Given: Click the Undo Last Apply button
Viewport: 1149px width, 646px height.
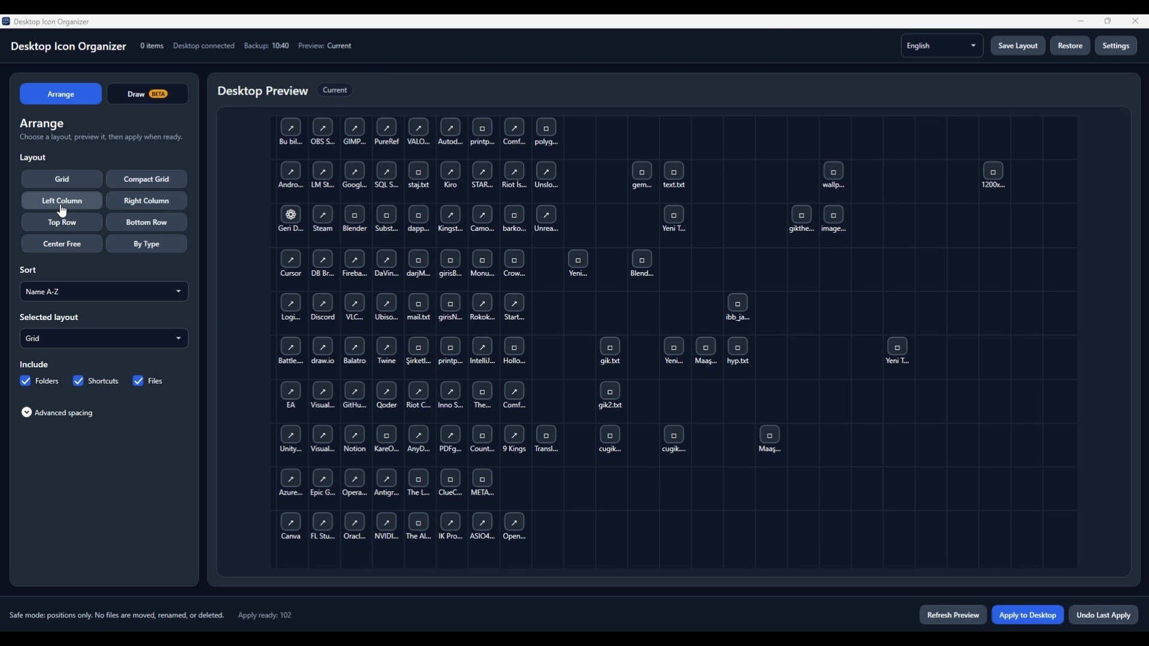Looking at the screenshot, I should (x=1104, y=615).
